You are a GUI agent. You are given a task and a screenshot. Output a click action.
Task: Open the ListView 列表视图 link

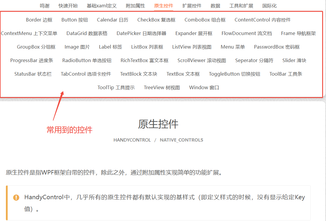(x=192, y=47)
